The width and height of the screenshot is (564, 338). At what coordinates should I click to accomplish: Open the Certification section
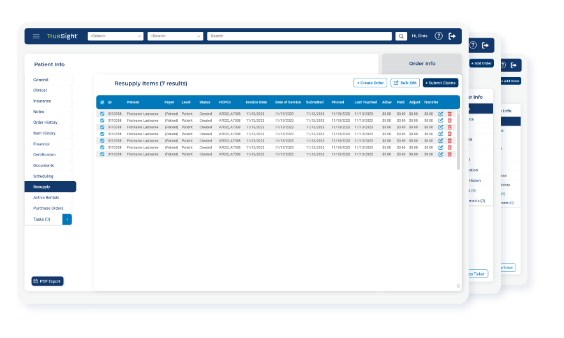(x=48, y=154)
